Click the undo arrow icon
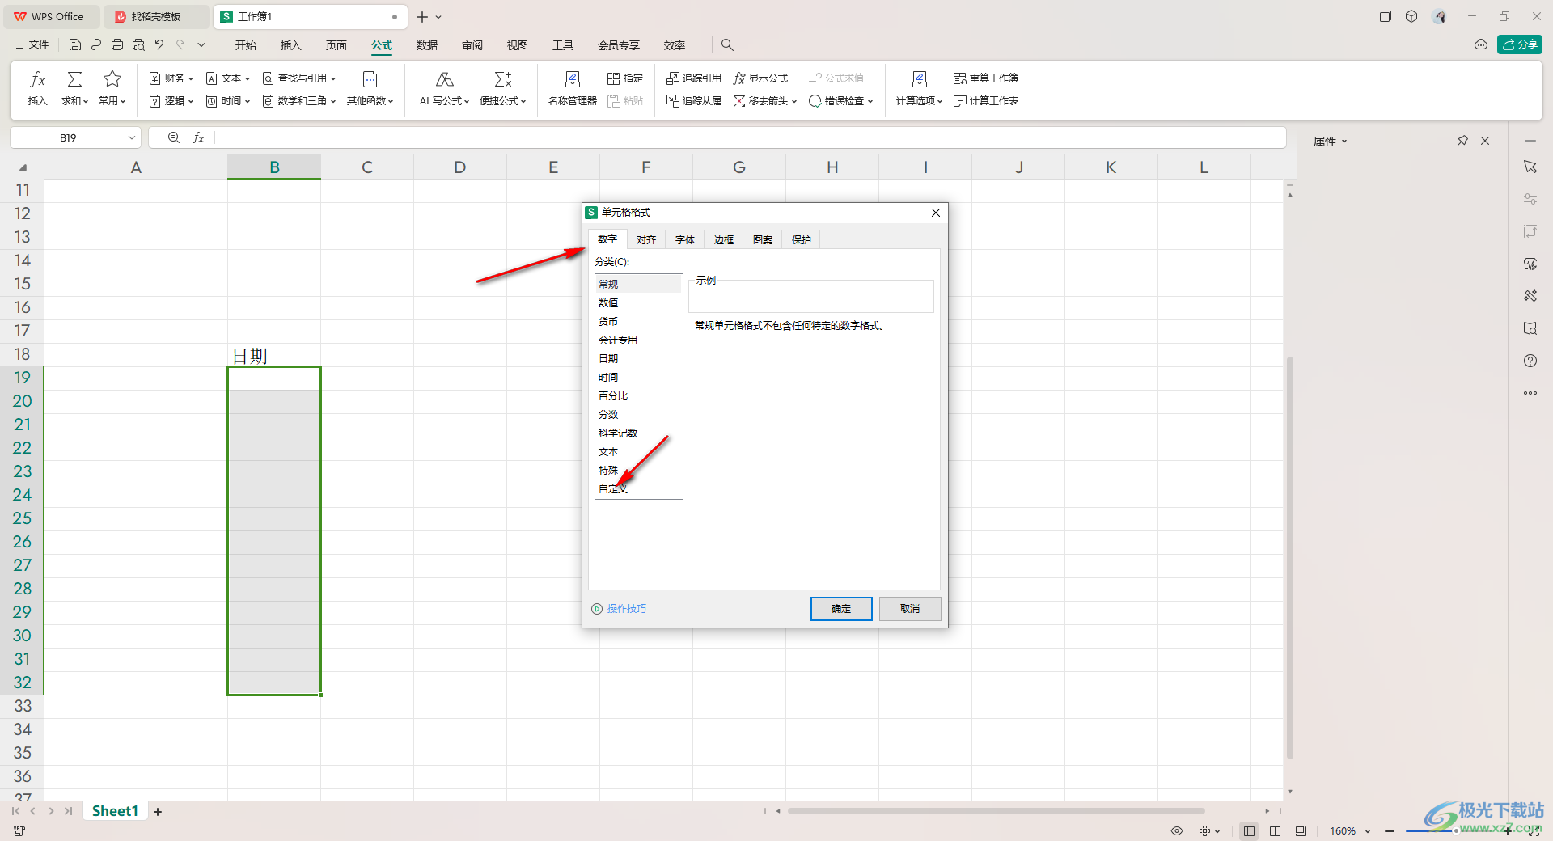 tap(159, 45)
